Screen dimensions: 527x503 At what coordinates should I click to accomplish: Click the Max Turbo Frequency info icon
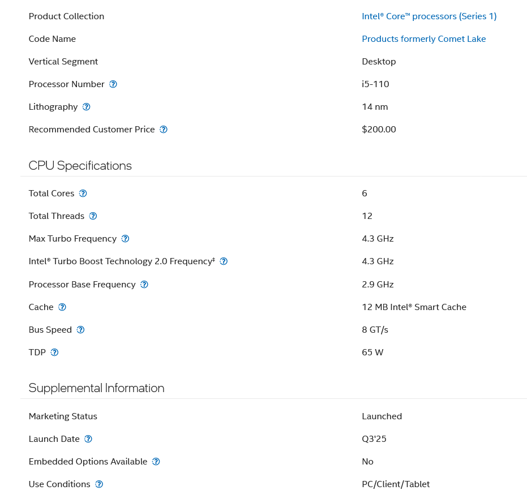point(125,238)
